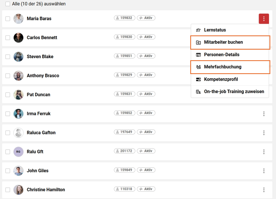Choose Mitarbeiter buchen from the menu

point(230,42)
